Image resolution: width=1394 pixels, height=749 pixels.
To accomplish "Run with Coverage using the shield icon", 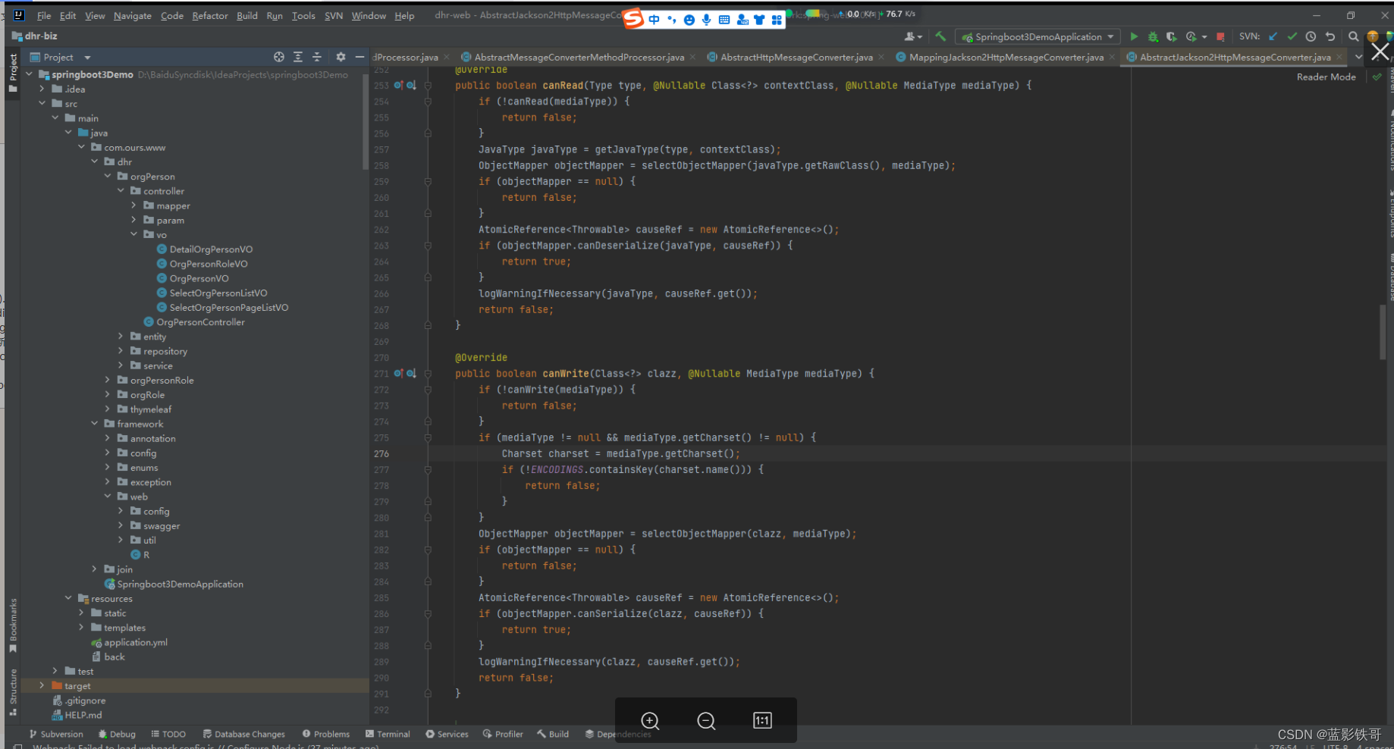I will pos(1171,36).
